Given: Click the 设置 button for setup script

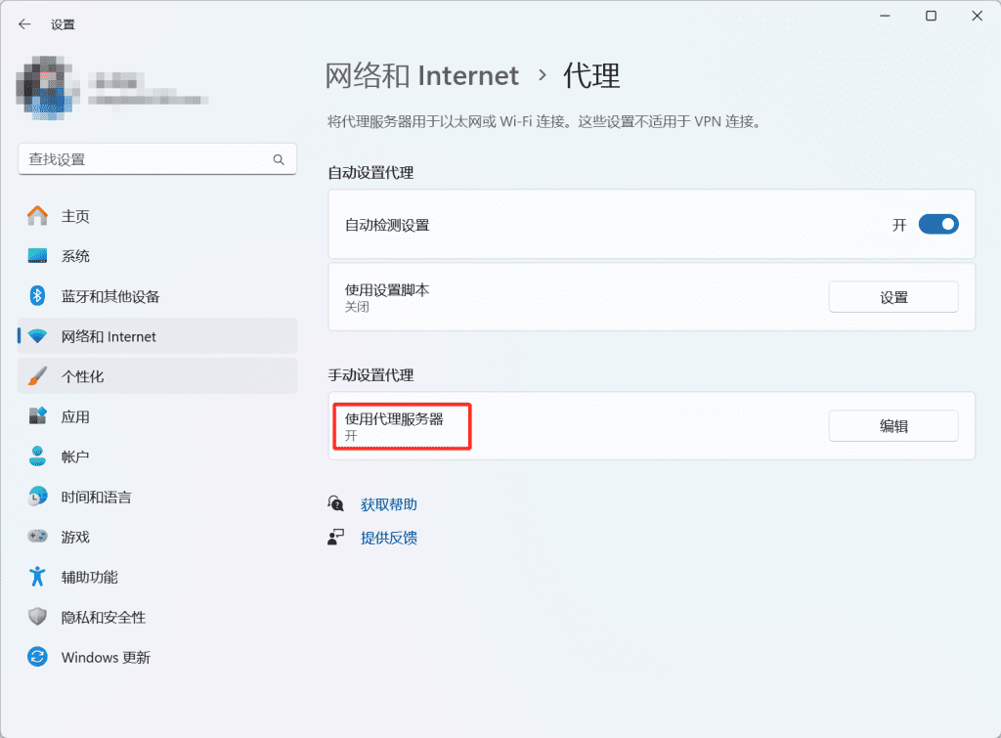Looking at the screenshot, I should [x=892, y=298].
